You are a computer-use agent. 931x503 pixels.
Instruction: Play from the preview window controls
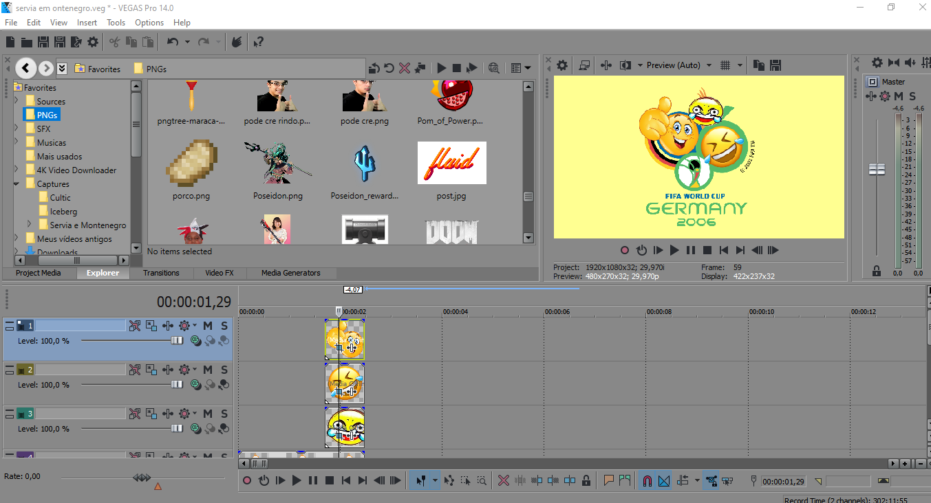(674, 250)
